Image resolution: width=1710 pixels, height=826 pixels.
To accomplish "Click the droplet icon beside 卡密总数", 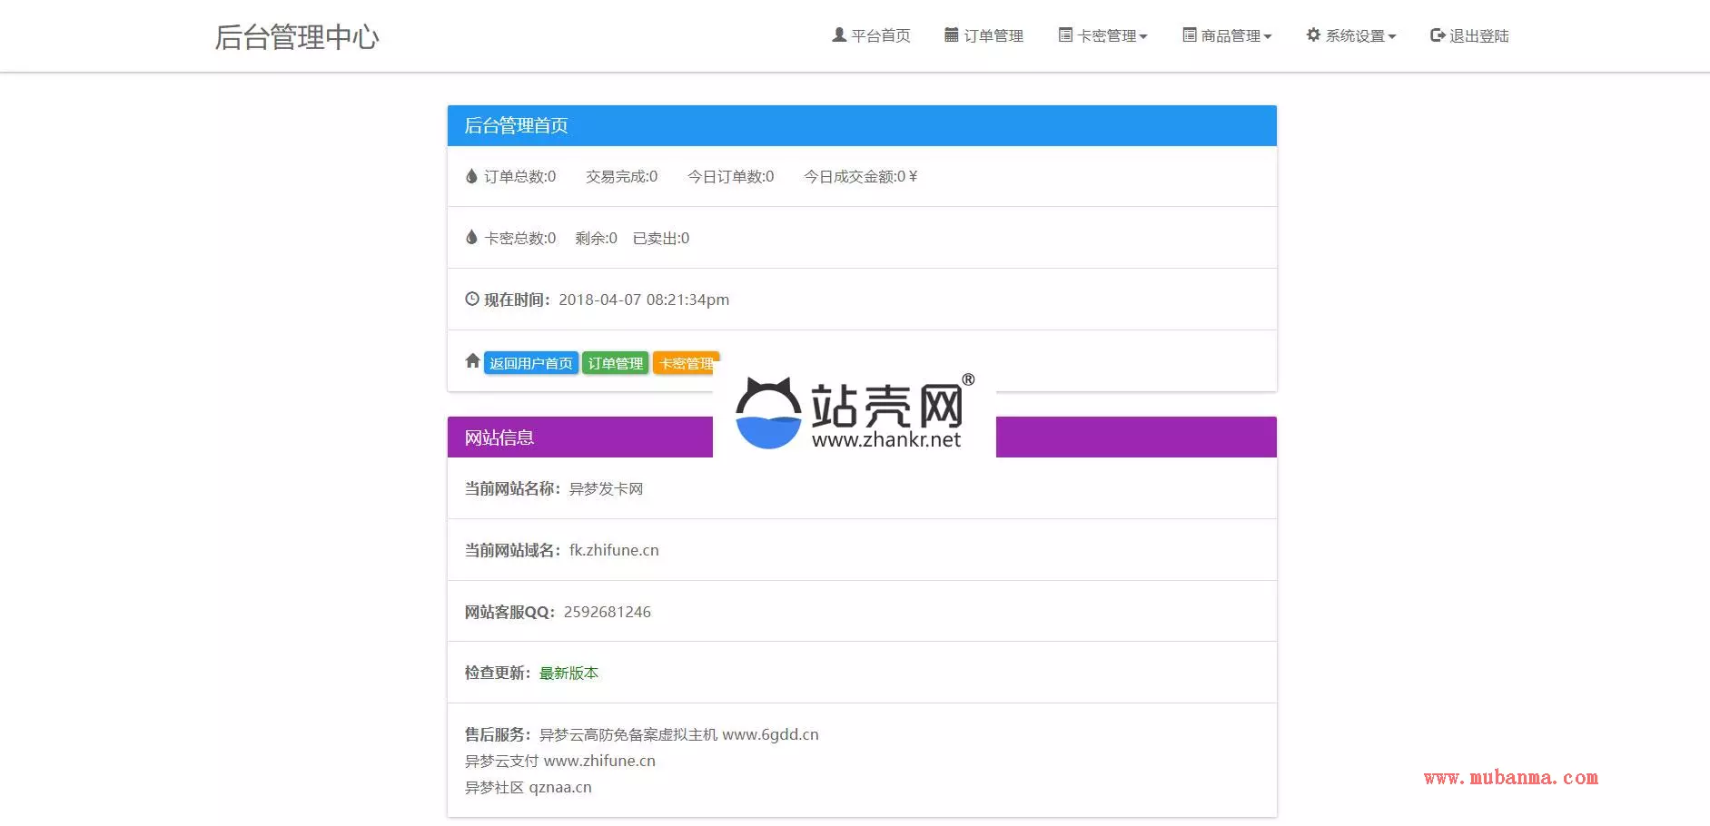I will coord(471,238).
